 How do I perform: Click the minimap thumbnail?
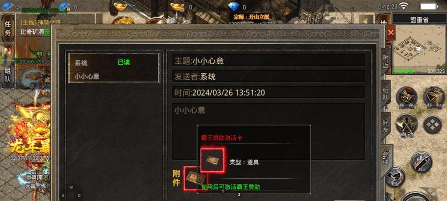[419, 49]
